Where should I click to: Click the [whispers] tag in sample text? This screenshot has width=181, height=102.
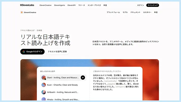click(x=120, y=87)
